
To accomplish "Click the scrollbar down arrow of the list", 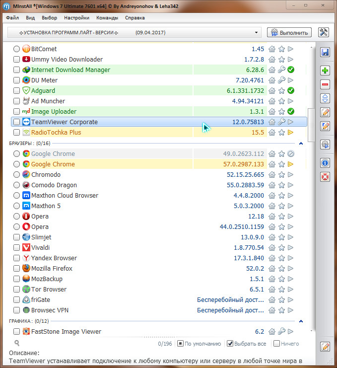I will [311, 331].
